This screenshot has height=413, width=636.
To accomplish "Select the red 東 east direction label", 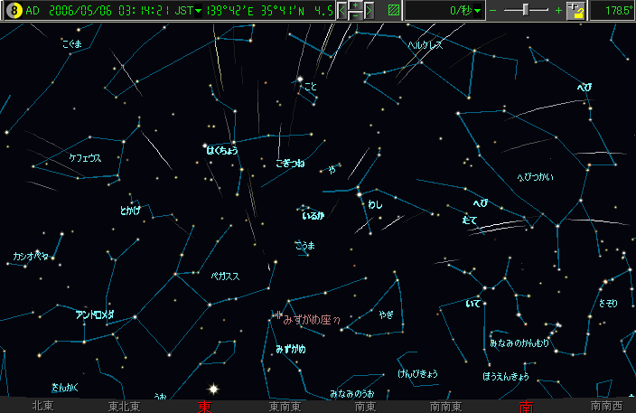I will click(206, 407).
